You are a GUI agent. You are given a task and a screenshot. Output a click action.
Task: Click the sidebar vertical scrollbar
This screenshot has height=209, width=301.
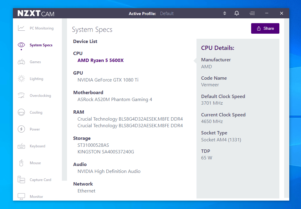point(64,100)
